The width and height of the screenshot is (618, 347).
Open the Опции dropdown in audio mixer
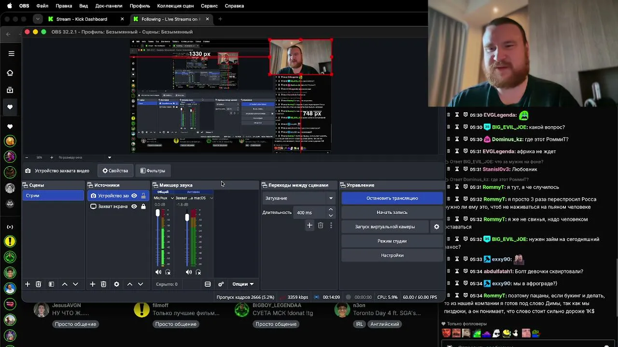pos(243,284)
